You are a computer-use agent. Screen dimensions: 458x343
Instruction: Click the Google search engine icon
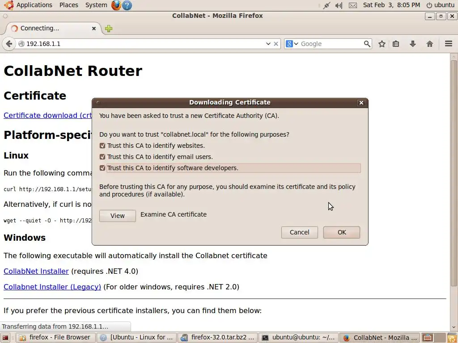289,44
